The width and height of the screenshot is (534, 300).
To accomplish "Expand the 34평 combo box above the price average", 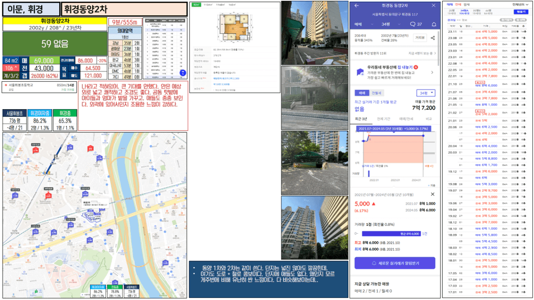I will pyautogui.click(x=426, y=93).
